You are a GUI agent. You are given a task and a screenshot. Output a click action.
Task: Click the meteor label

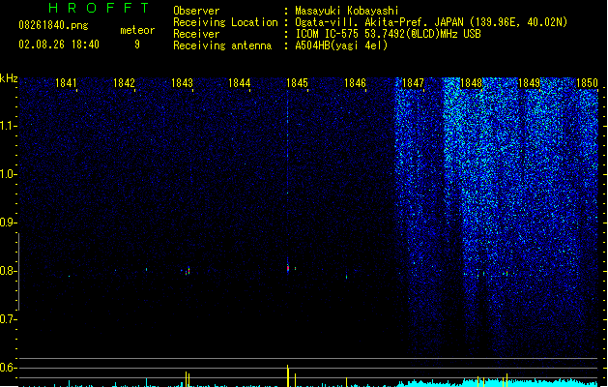coord(137,30)
